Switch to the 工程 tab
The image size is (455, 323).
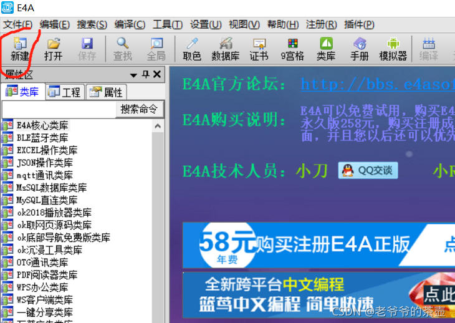click(x=65, y=92)
